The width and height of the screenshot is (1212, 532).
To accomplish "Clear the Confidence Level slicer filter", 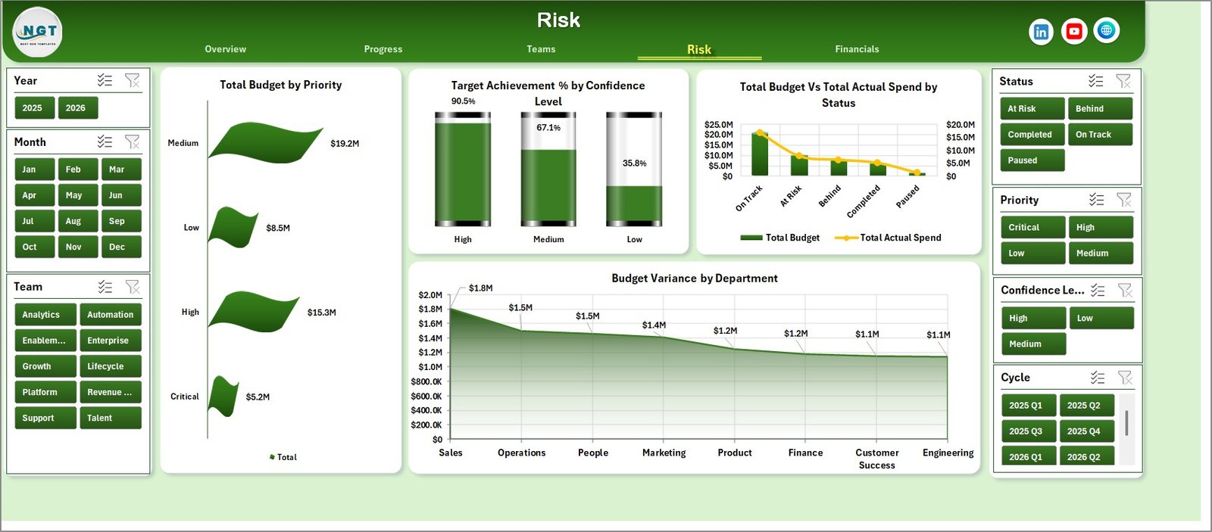I will 1125,290.
